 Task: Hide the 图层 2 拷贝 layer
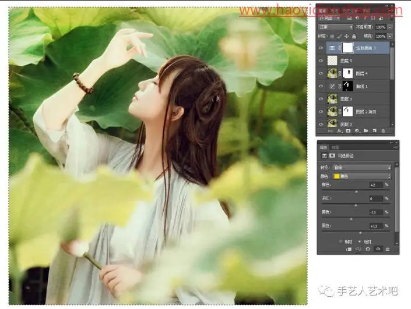(321, 112)
